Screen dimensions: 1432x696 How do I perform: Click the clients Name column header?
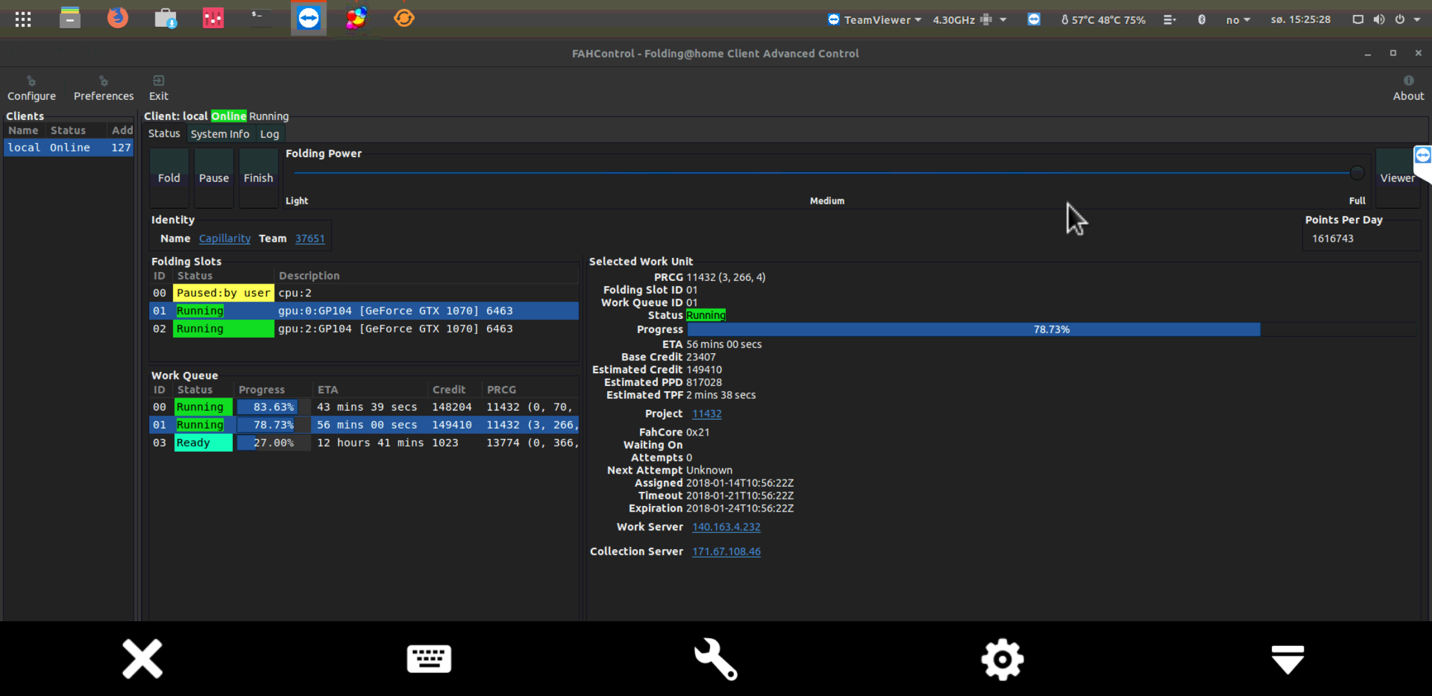23,130
